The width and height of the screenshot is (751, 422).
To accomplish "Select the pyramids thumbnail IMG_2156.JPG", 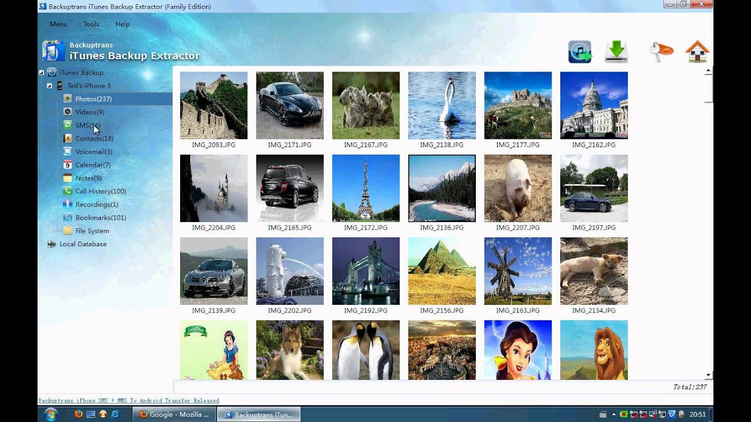I will pyautogui.click(x=442, y=271).
